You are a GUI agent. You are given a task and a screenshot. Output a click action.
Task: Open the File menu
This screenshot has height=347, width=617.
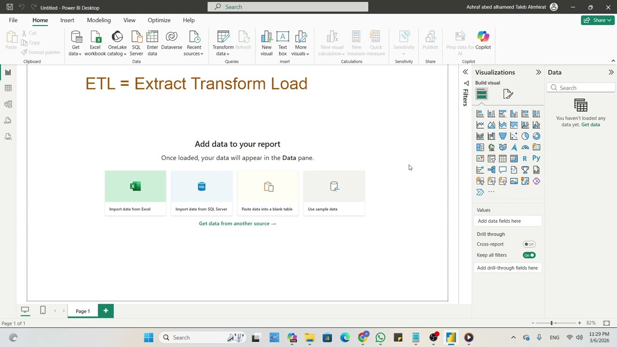pyautogui.click(x=13, y=20)
